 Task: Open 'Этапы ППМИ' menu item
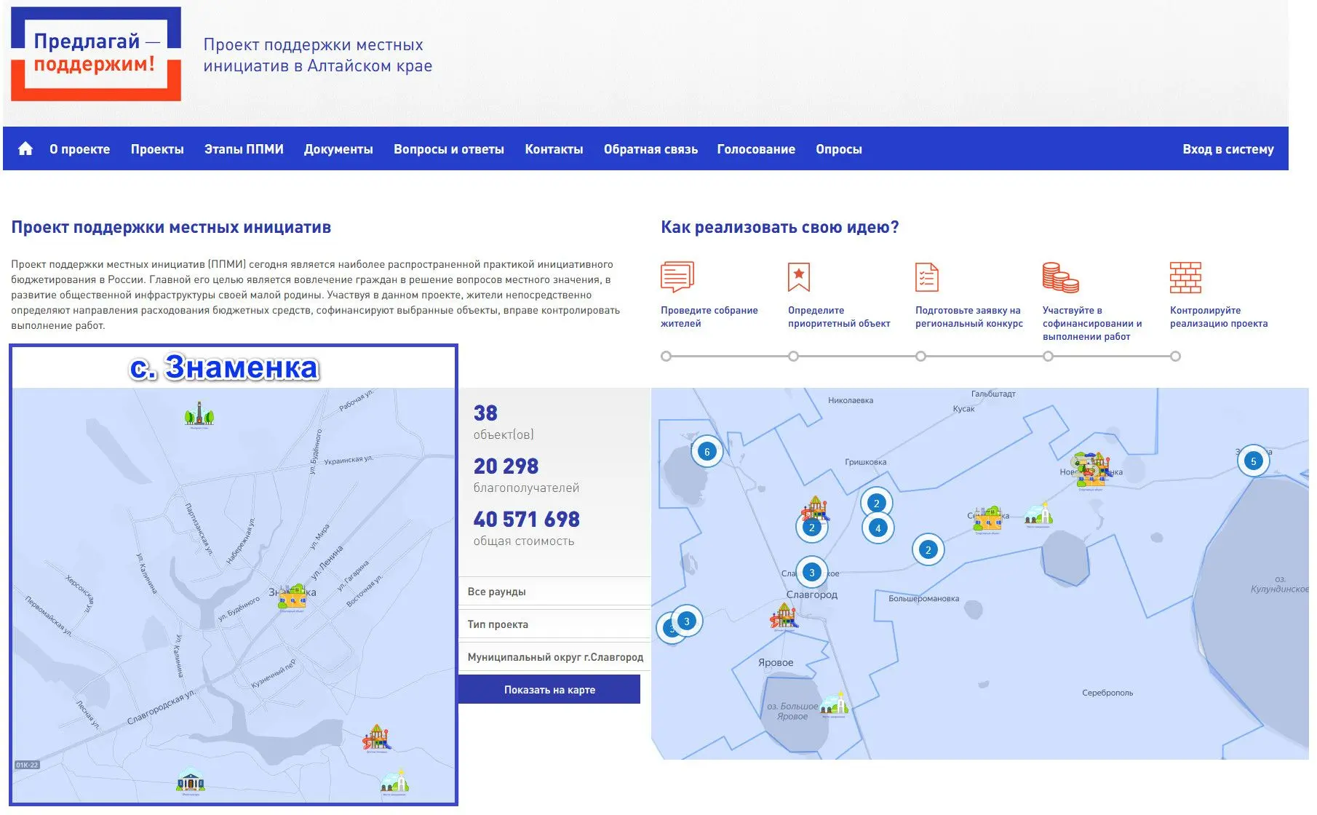(x=244, y=149)
